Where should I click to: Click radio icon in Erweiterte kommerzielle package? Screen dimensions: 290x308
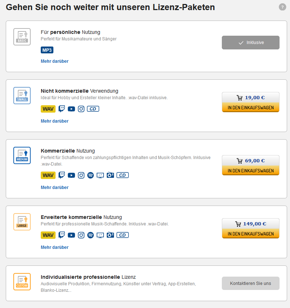coord(110,235)
